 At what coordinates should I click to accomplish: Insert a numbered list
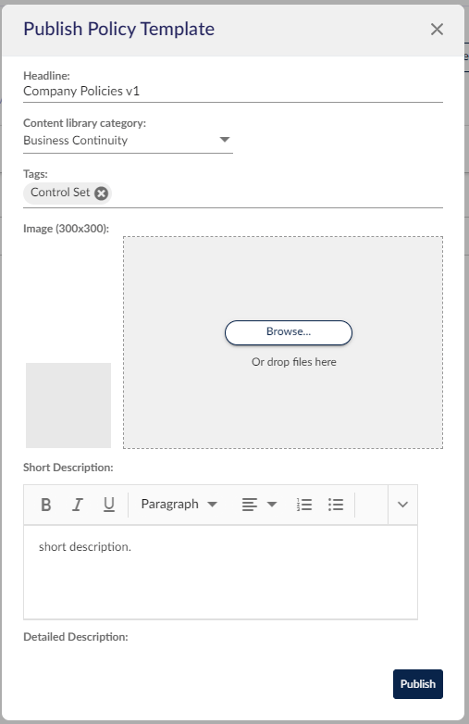(x=304, y=505)
